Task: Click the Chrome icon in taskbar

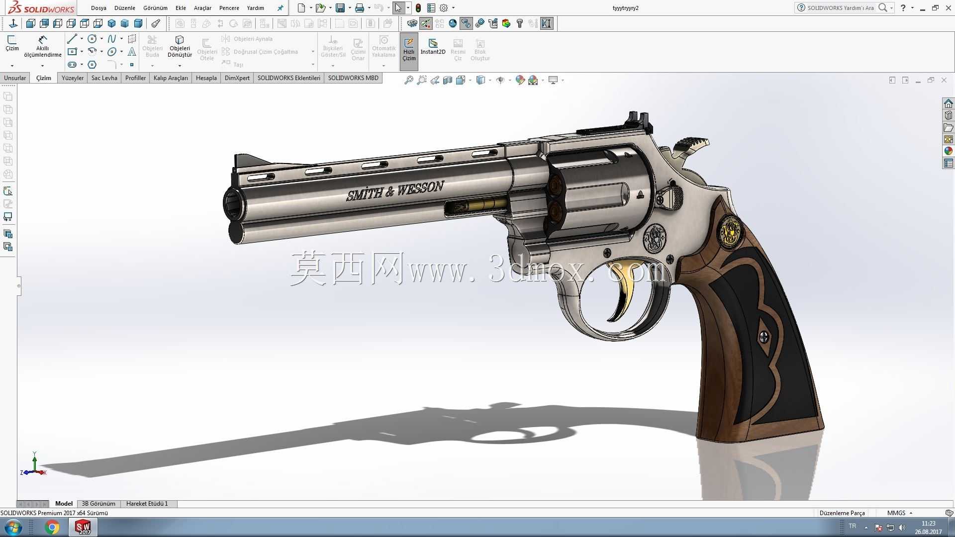Action: click(x=52, y=527)
